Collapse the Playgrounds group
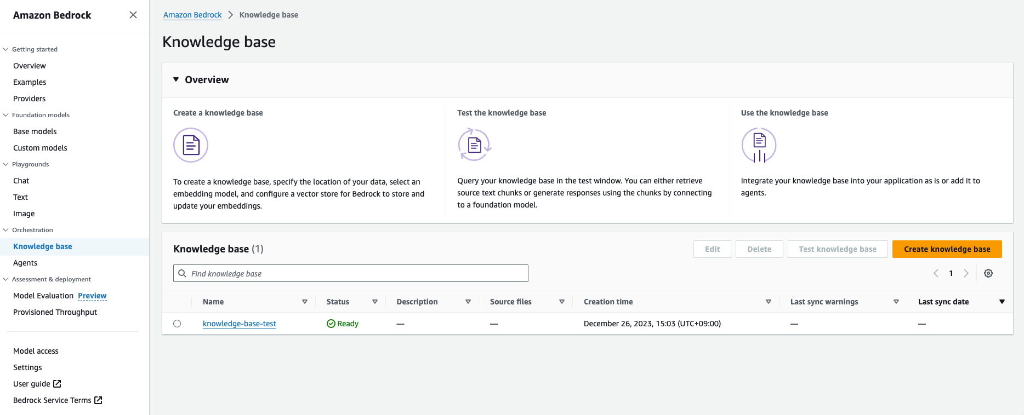 coord(6,164)
